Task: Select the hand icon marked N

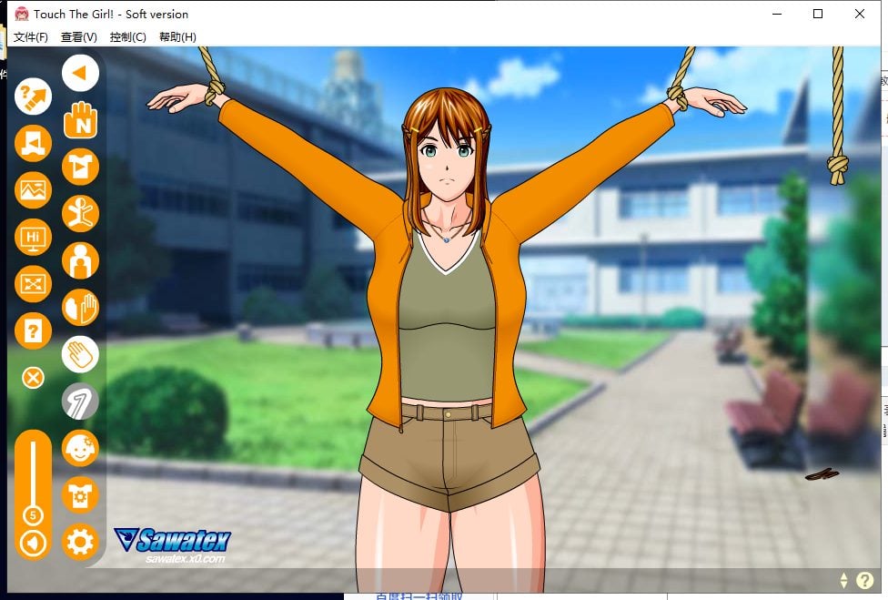Action: pos(80,119)
